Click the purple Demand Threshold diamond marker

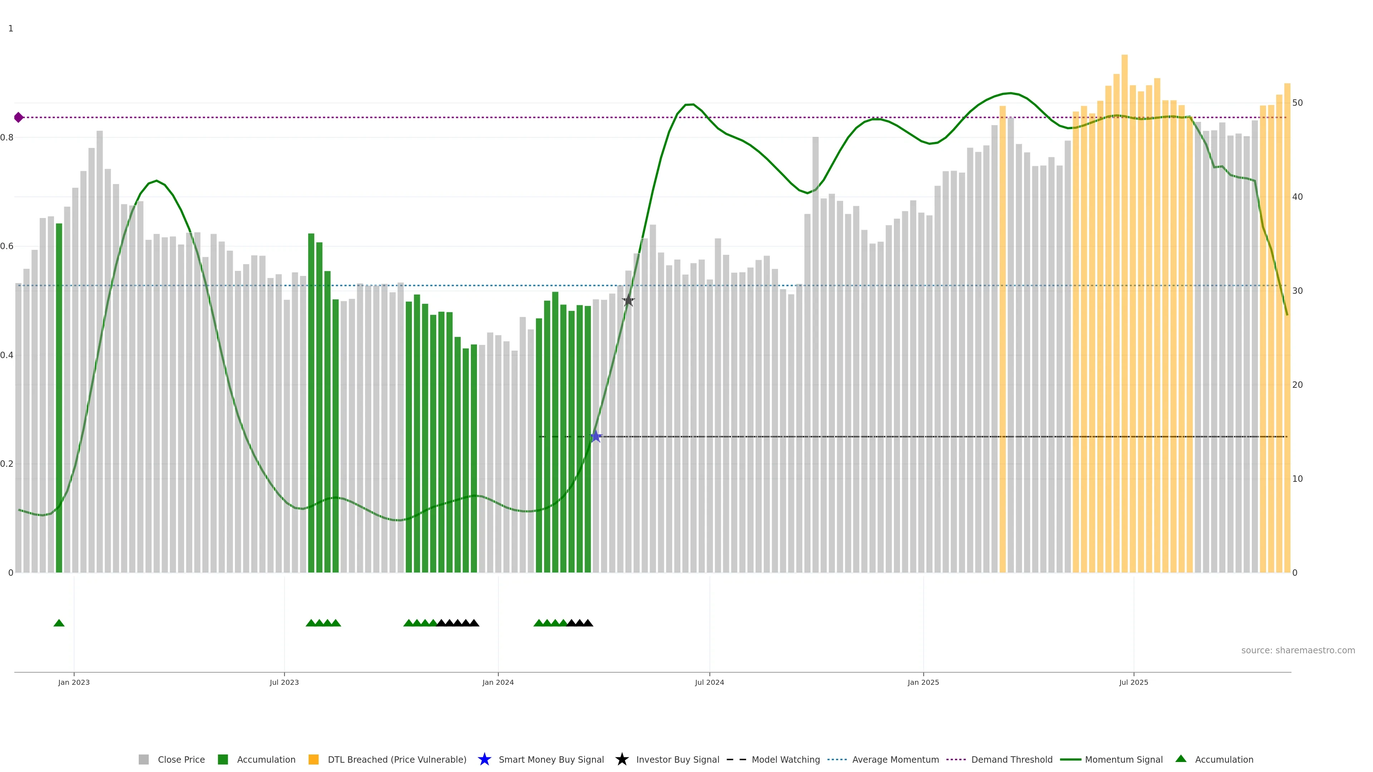tap(19, 117)
